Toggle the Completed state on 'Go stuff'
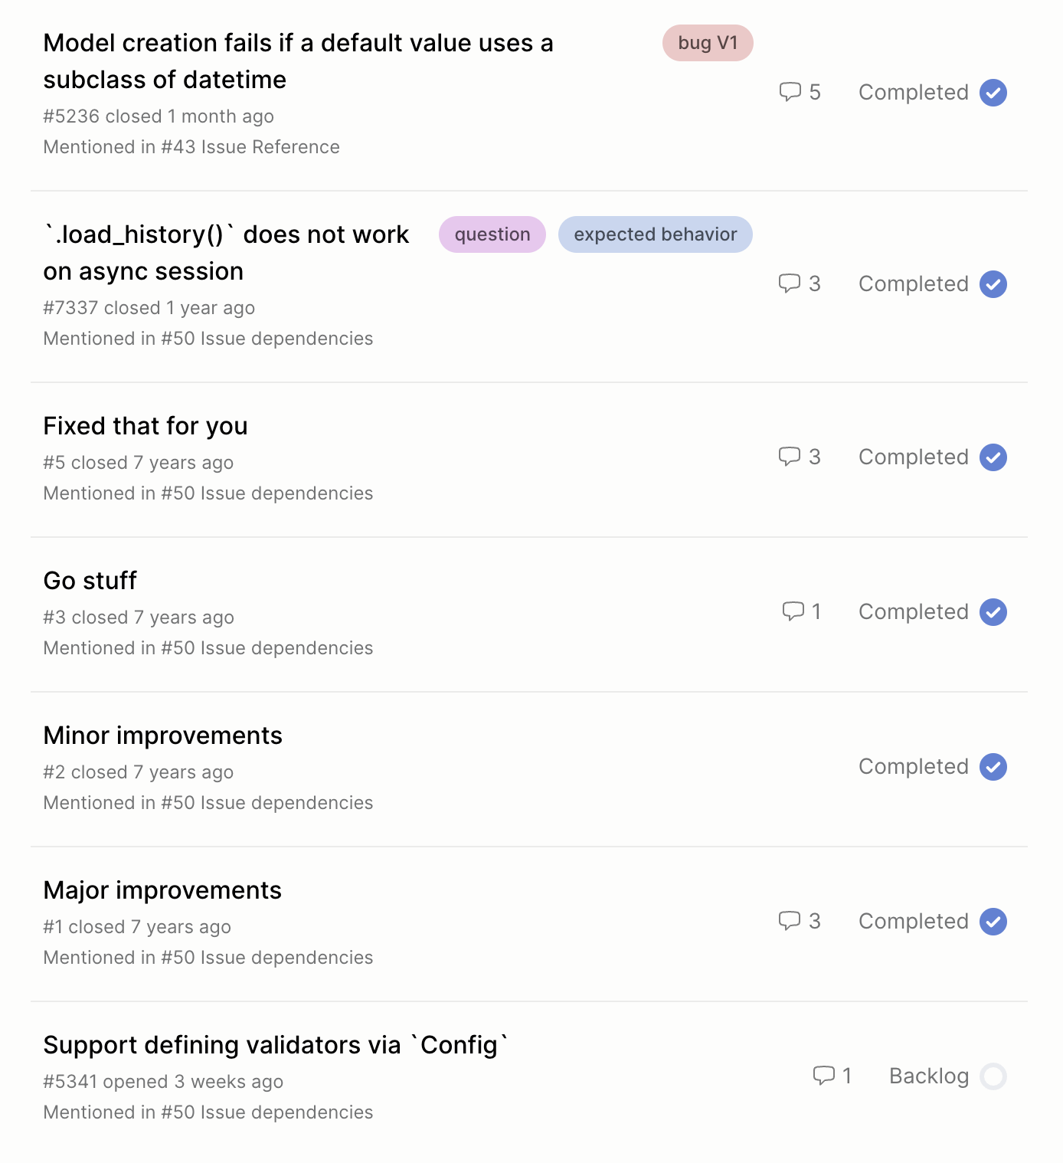Screen dimensions: 1063x1163 (993, 611)
